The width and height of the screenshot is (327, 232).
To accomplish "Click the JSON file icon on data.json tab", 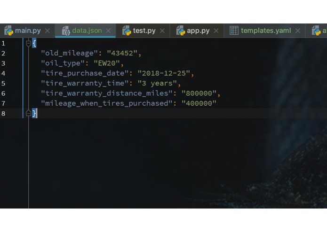I will pos(66,31).
